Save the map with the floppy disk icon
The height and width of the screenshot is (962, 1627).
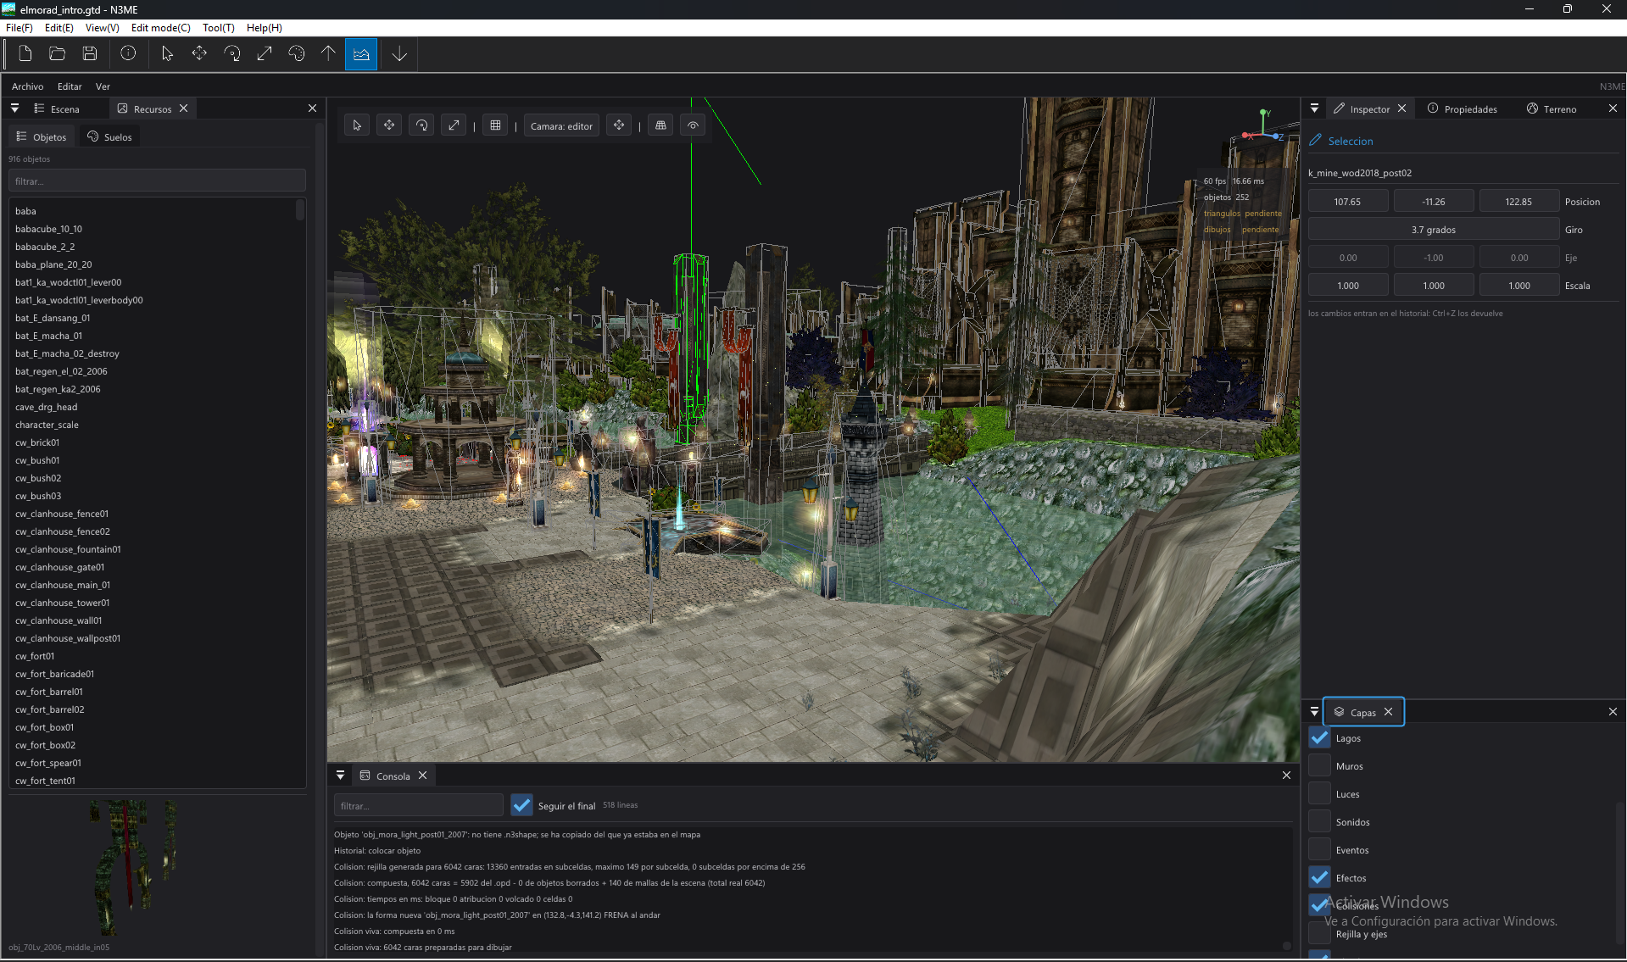pyautogui.click(x=90, y=54)
